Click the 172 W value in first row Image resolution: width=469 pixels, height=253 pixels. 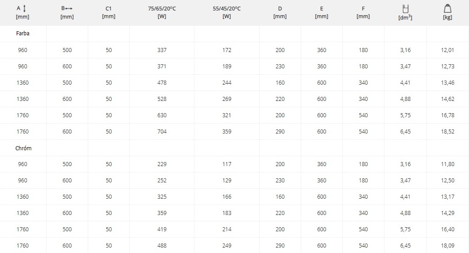coord(227,50)
